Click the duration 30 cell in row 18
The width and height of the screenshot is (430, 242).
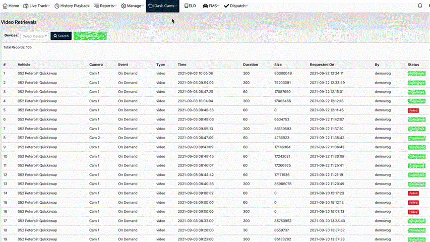click(x=245, y=230)
